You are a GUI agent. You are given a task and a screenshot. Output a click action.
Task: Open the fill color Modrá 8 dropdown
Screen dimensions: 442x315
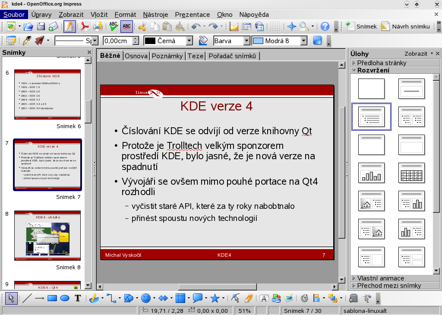(x=303, y=41)
